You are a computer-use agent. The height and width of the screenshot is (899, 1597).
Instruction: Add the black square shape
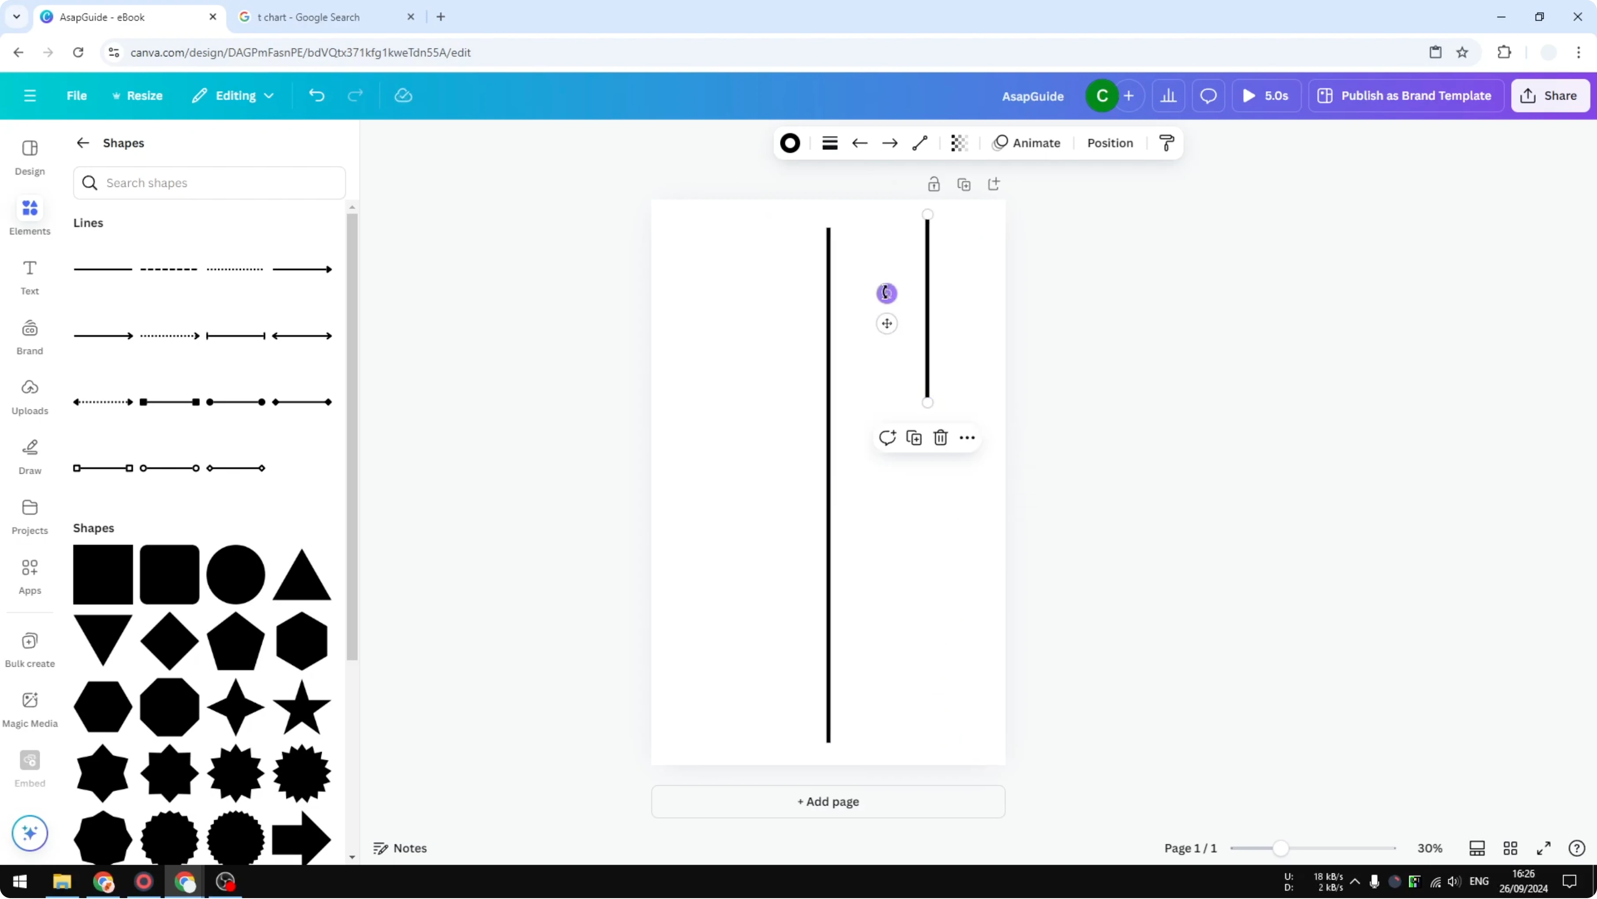click(103, 575)
